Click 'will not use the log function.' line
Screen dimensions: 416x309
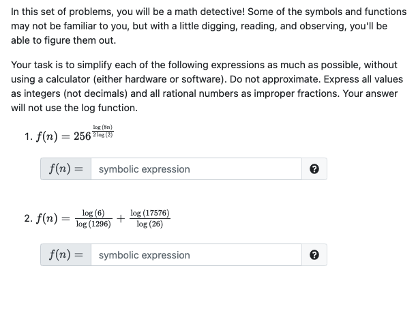tap(74, 108)
